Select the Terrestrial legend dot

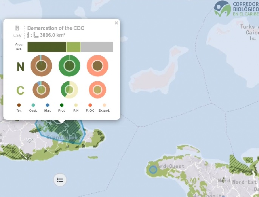click(19, 105)
